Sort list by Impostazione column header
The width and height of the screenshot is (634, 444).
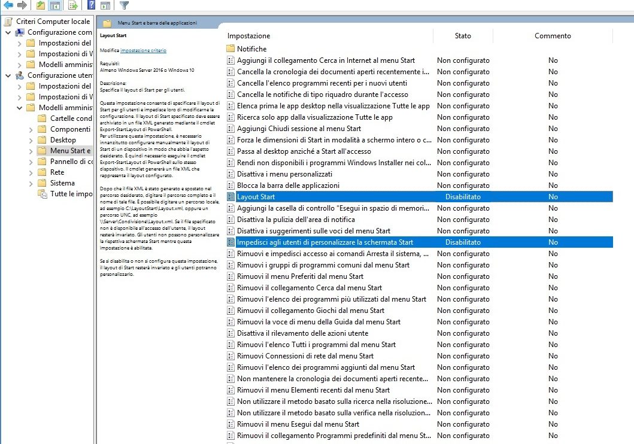tap(248, 36)
